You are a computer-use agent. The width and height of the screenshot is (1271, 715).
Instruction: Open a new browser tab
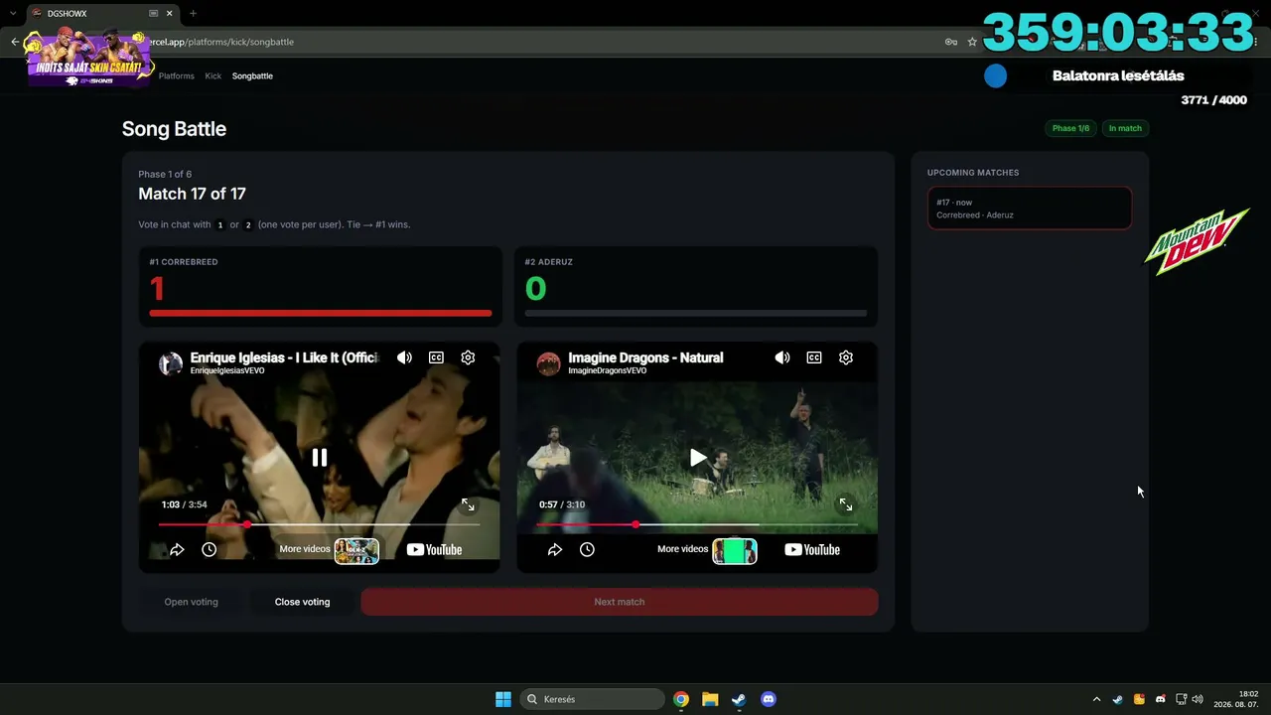tap(193, 14)
